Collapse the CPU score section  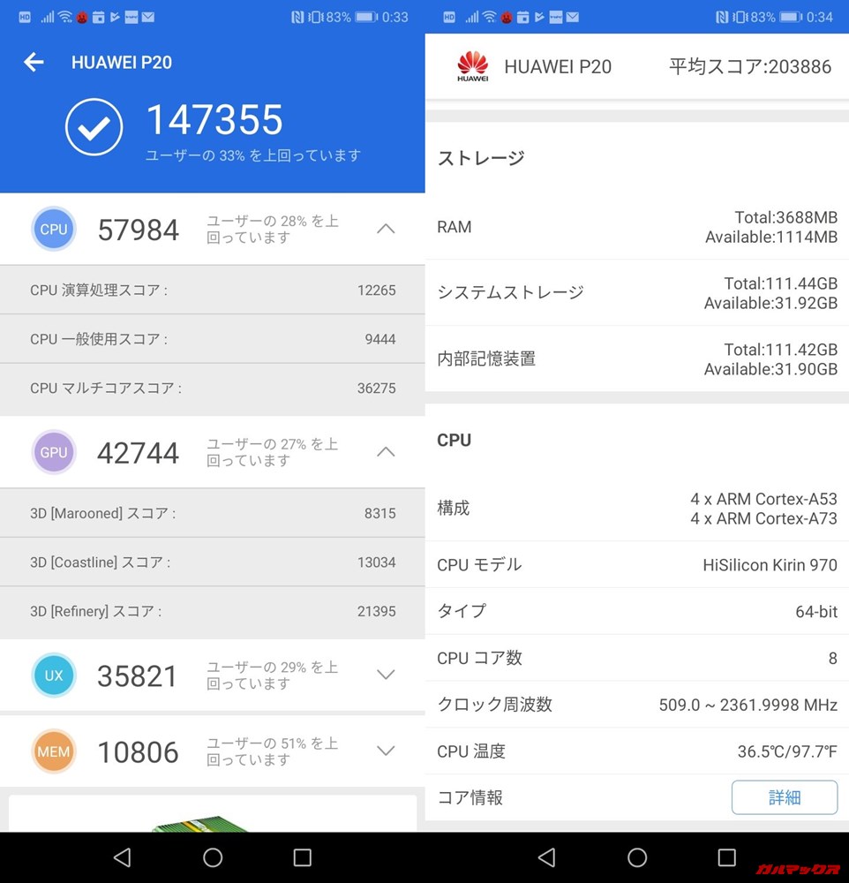point(386,228)
